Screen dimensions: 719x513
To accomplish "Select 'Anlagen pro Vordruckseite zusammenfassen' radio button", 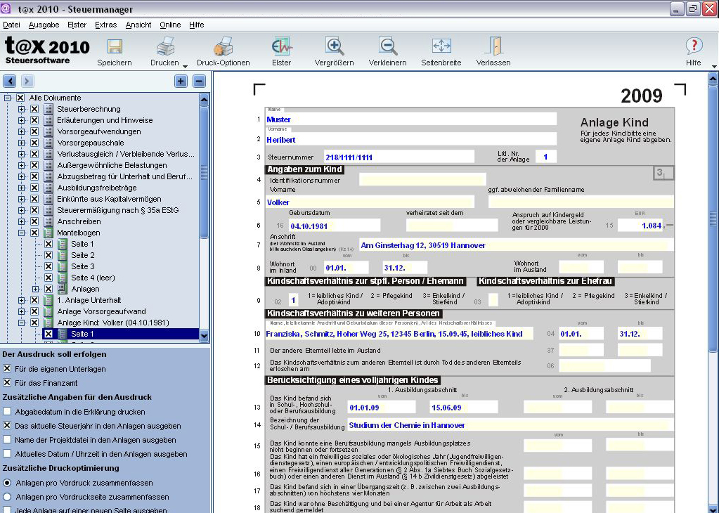I will click(x=7, y=497).
